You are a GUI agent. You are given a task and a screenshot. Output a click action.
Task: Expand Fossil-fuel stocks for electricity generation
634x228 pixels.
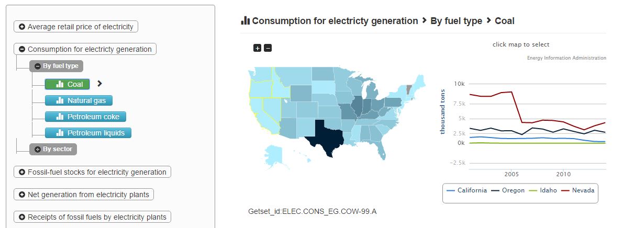tap(92, 172)
